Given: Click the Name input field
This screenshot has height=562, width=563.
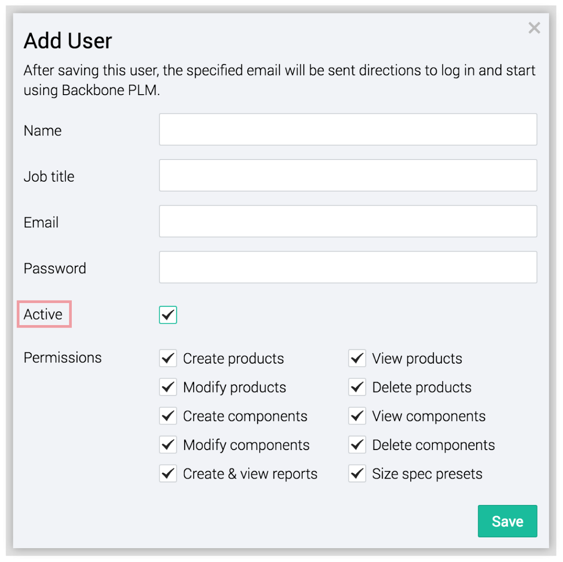Looking at the screenshot, I should coord(348,130).
